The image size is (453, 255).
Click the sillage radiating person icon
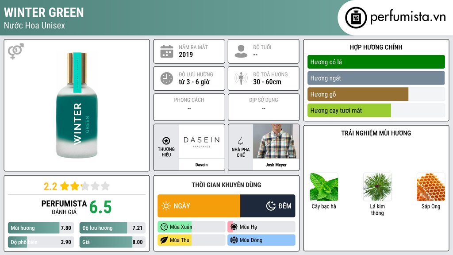coord(241,78)
